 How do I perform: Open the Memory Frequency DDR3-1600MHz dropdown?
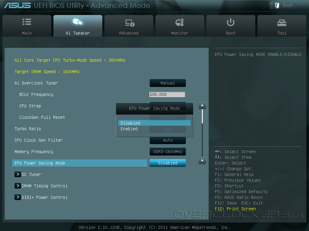point(168,152)
